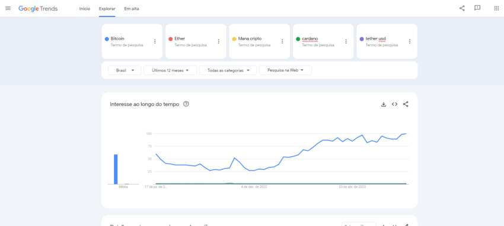This screenshot has width=504, height=226.
Task: Open the send feedback icon
Action: coord(477,8)
